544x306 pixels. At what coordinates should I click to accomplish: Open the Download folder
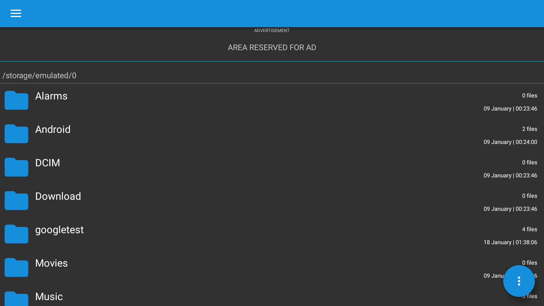(58, 196)
